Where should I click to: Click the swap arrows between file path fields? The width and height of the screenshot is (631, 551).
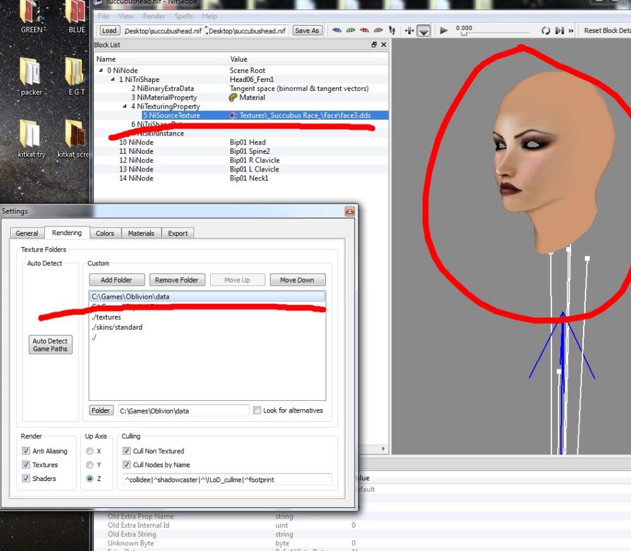pyautogui.click(x=206, y=30)
